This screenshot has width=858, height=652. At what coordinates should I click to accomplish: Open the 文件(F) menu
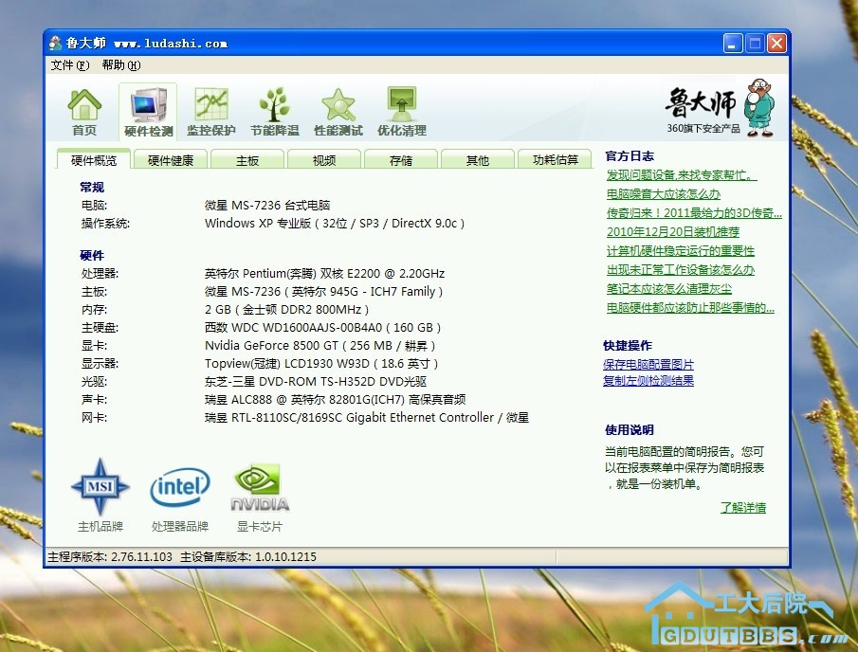point(69,65)
